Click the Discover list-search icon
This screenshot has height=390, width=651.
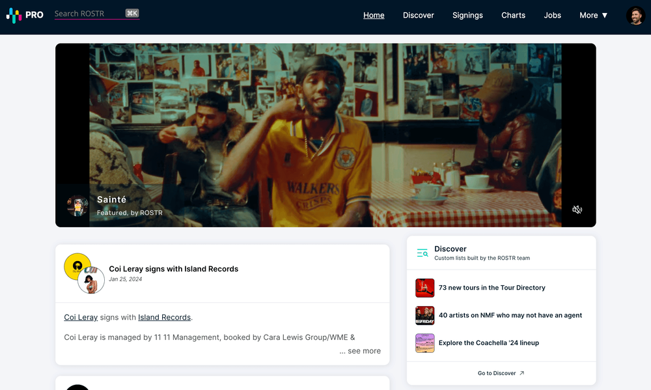[x=422, y=253]
